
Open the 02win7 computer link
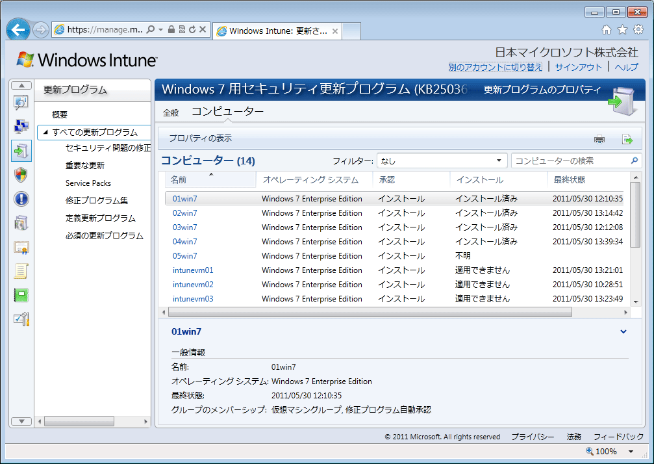coord(185,213)
